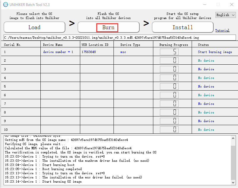Click device 1 burning progress bar

(x=169, y=52)
